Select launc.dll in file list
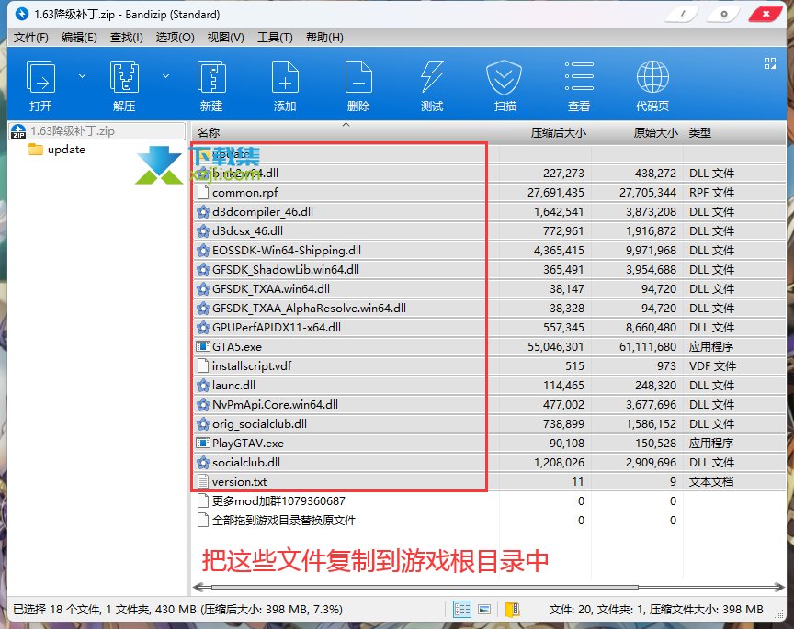794x629 pixels. pyautogui.click(x=489, y=385)
